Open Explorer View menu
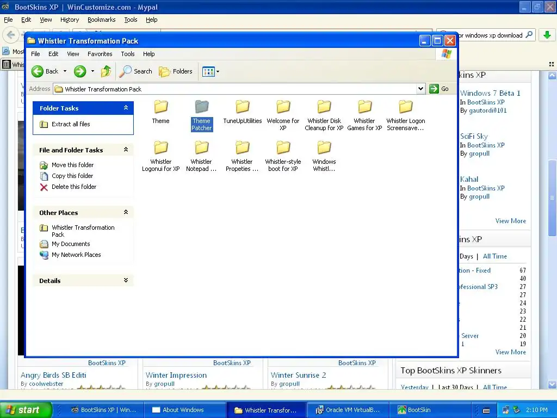Viewport: 557px width, 418px height. [x=73, y=54]
